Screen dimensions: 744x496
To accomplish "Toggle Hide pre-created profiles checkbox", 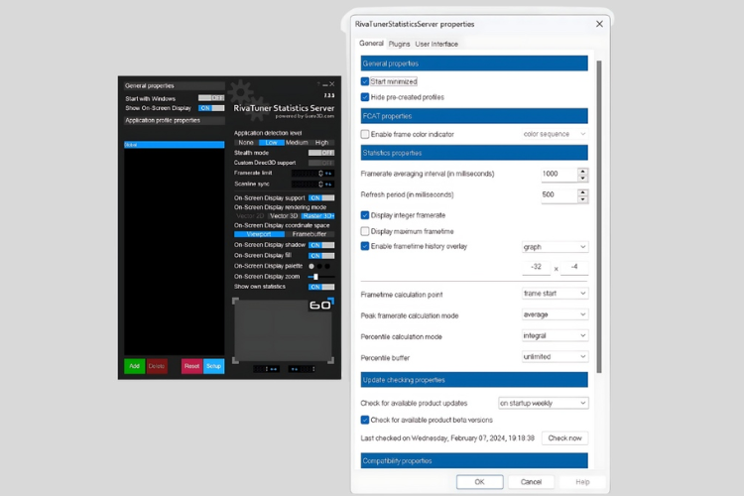I will (365, 97).
